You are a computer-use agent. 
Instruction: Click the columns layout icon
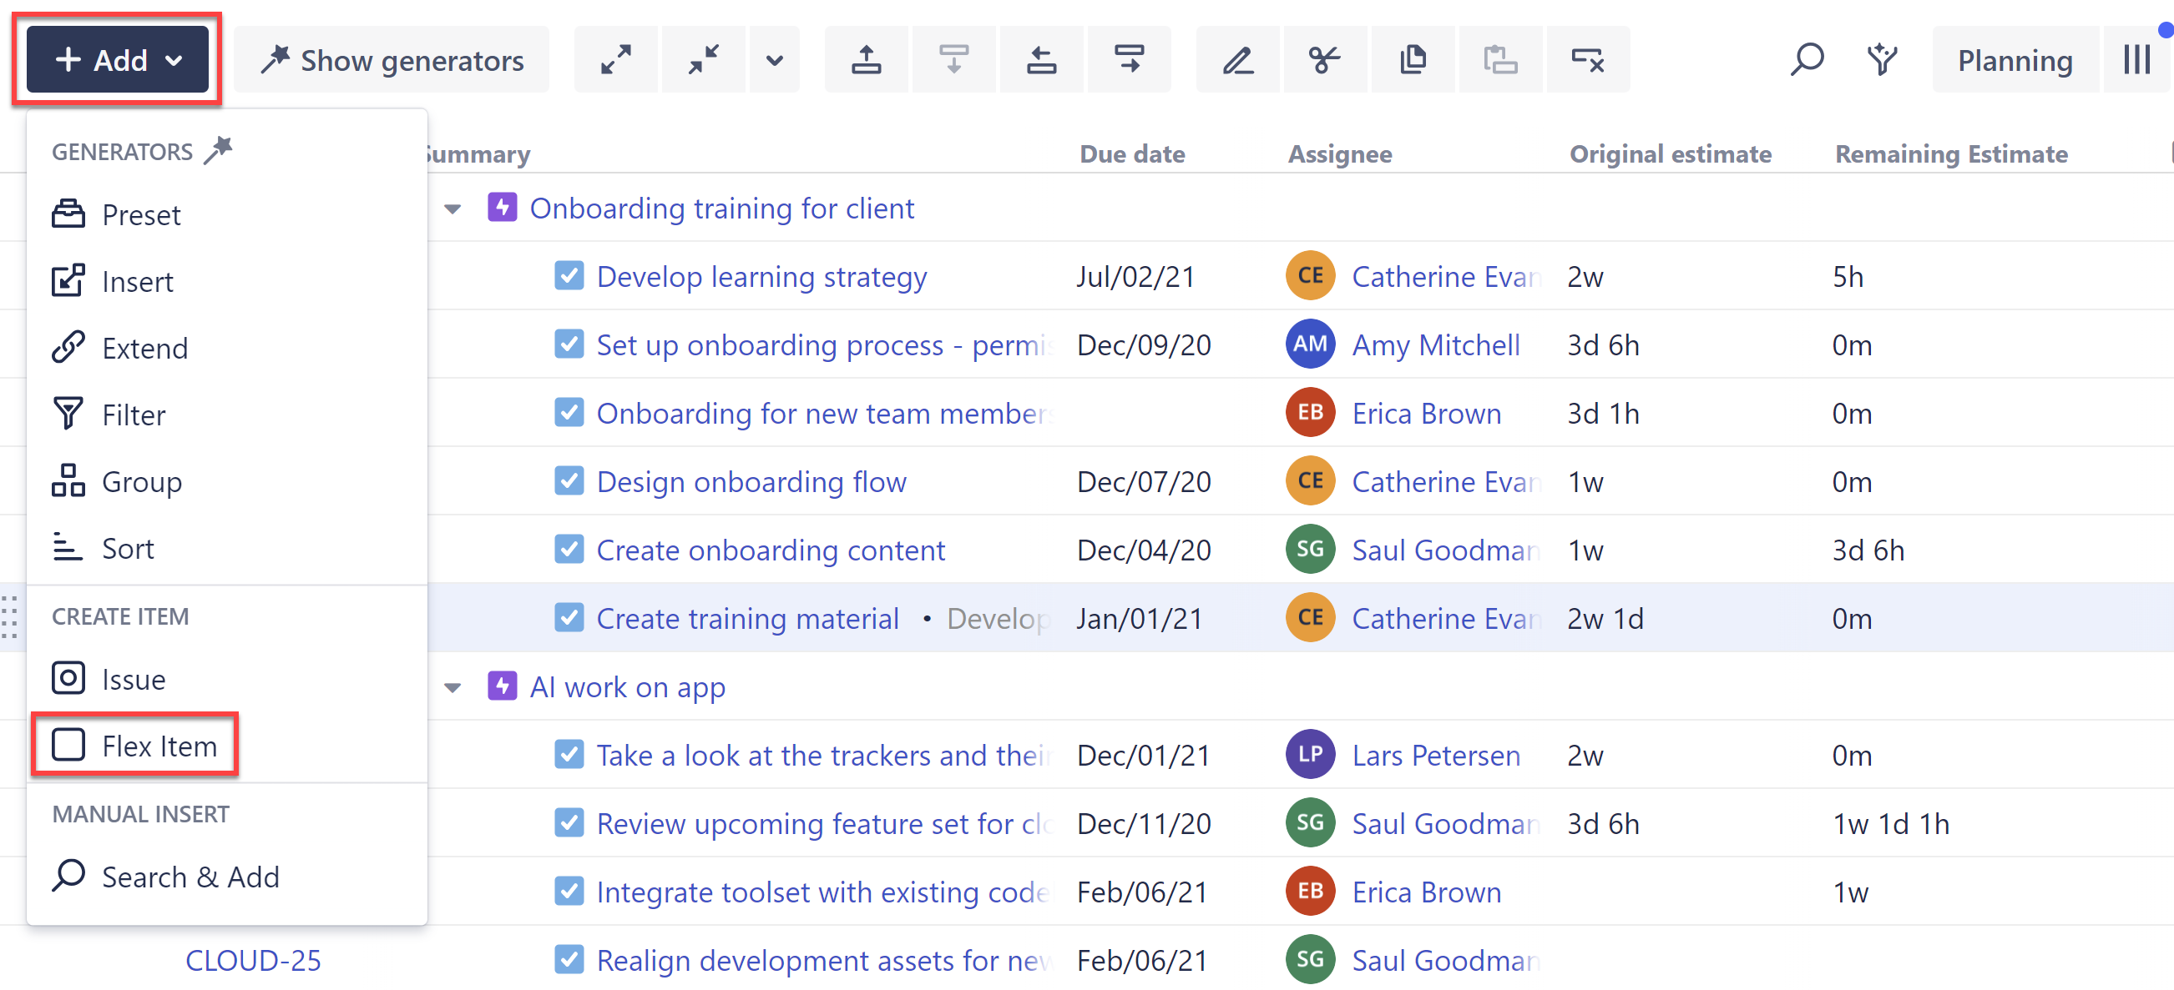coord(2136,60)
